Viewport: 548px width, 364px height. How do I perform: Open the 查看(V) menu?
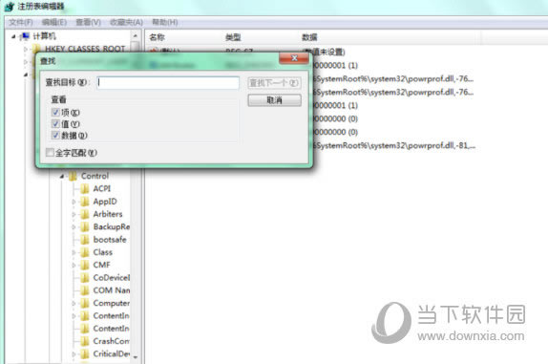(89, 22)
